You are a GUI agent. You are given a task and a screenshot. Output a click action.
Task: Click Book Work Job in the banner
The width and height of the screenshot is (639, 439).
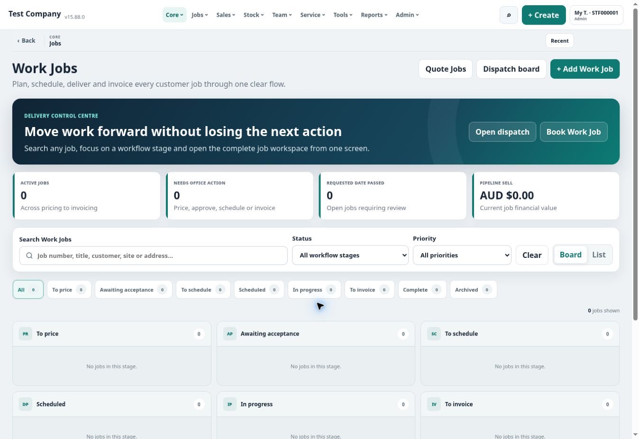[x=574, y=132]
